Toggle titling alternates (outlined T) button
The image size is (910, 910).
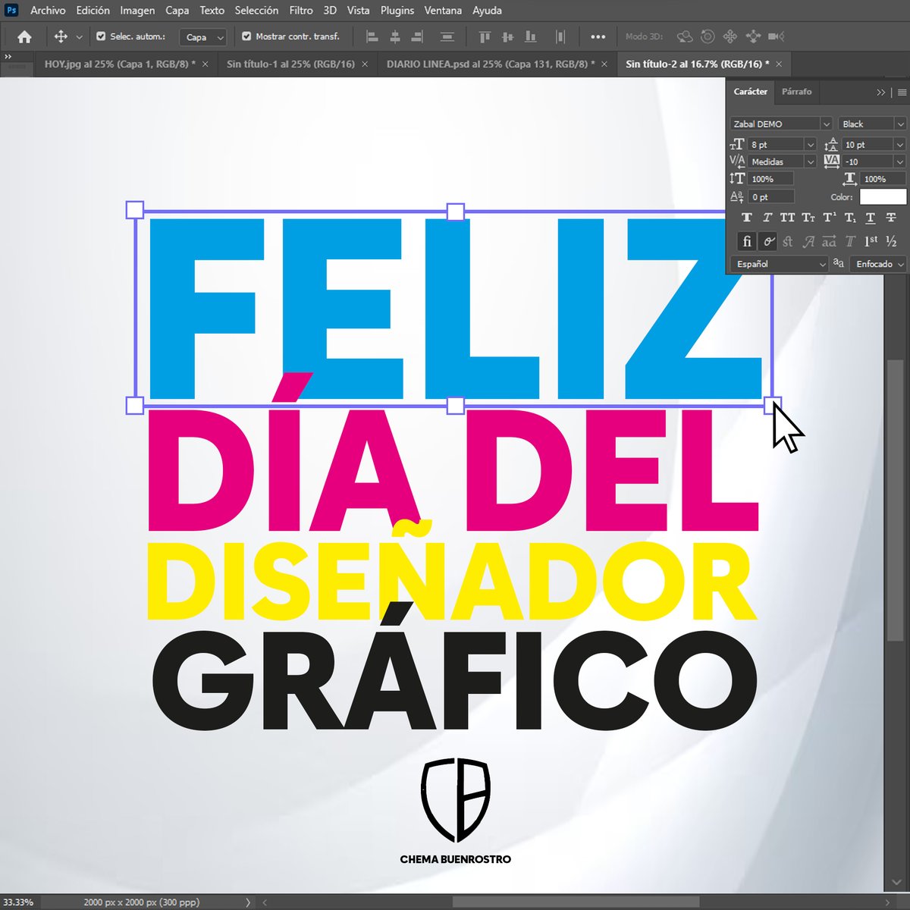pyautogui.click(x=850, y=241)
